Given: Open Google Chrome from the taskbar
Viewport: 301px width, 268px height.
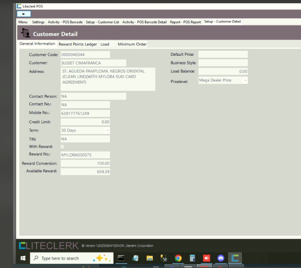Looking at the screenshot, I should pos(178,258).
